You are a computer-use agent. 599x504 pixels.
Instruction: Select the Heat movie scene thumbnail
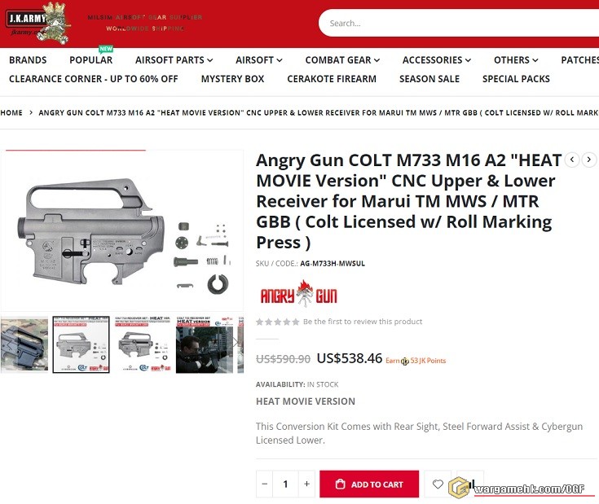coord(205,344)
